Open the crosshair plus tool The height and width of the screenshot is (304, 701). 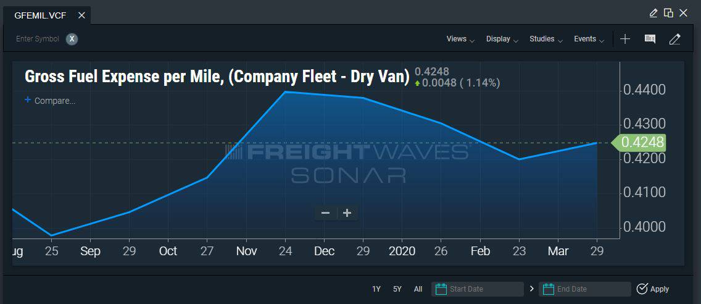pyautogui.click(x=625, y=39)
